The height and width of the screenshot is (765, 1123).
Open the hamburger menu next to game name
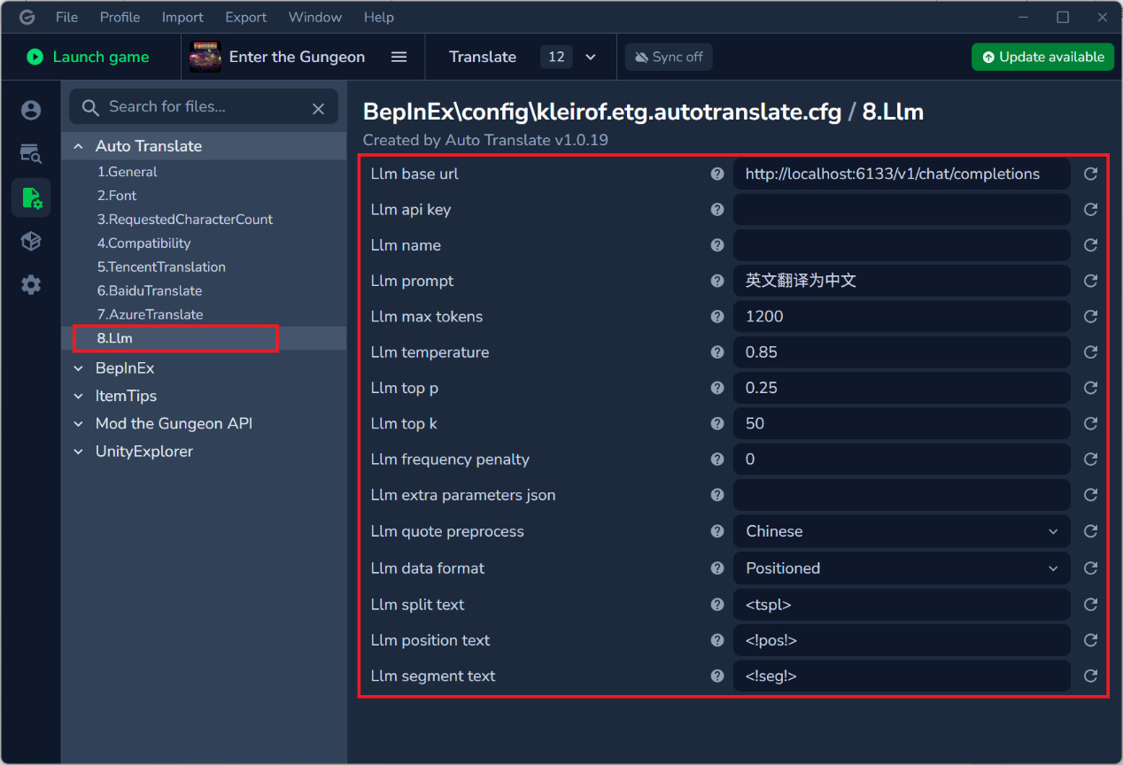pyautogui.click(x=399, y=57)
